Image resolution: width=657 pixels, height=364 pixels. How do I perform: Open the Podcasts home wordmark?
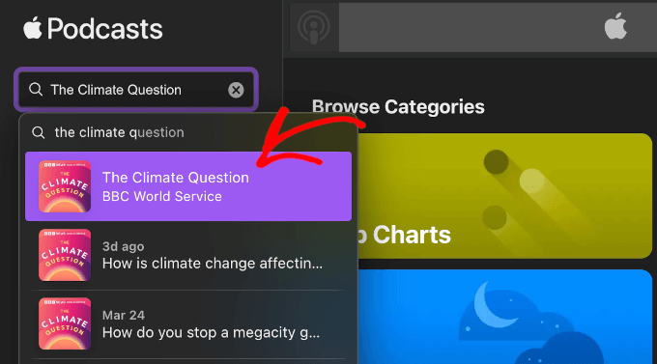[x=92, y=29]
